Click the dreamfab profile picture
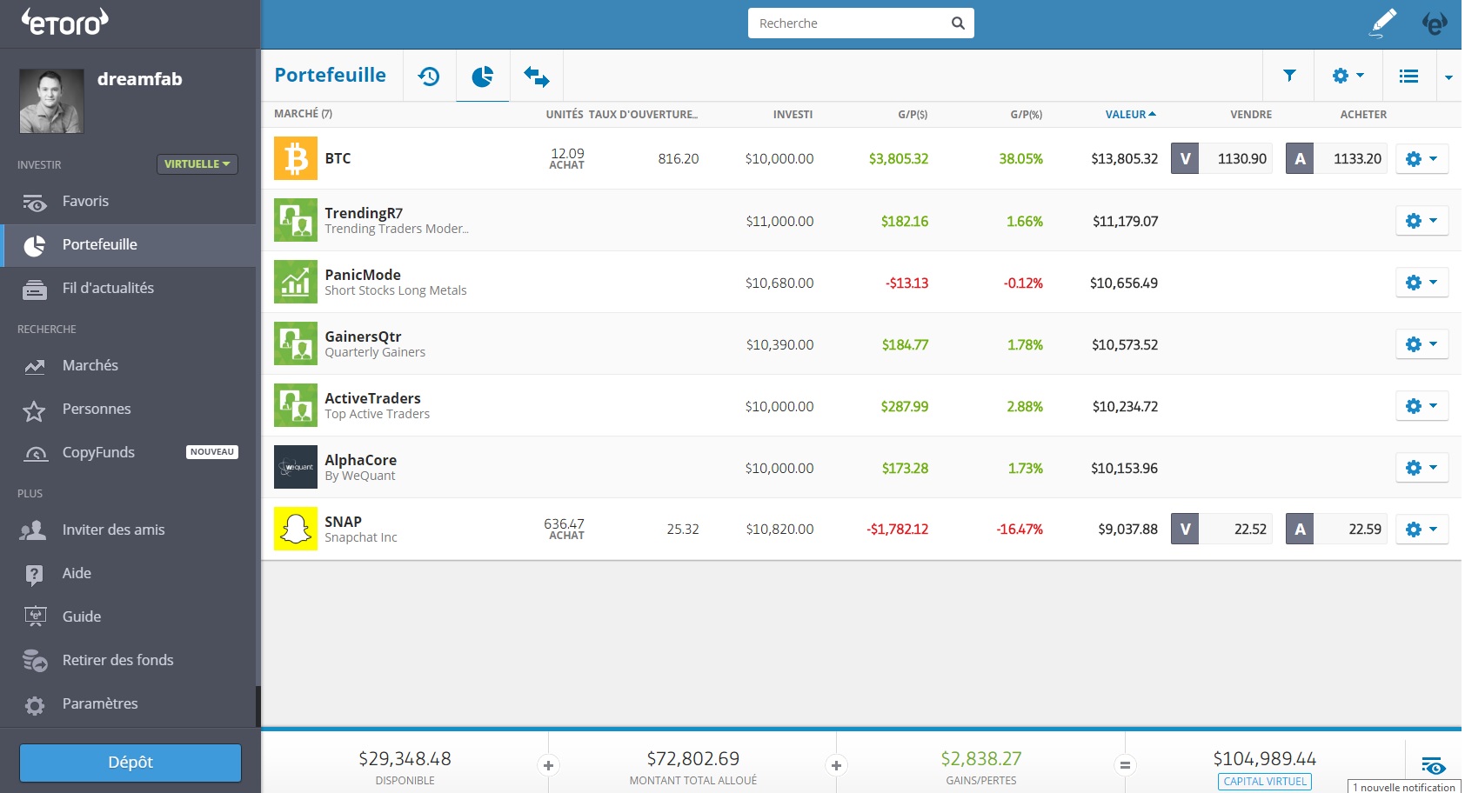 (51, 101)
